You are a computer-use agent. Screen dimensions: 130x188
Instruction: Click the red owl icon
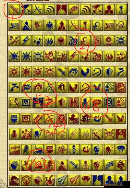50,149
